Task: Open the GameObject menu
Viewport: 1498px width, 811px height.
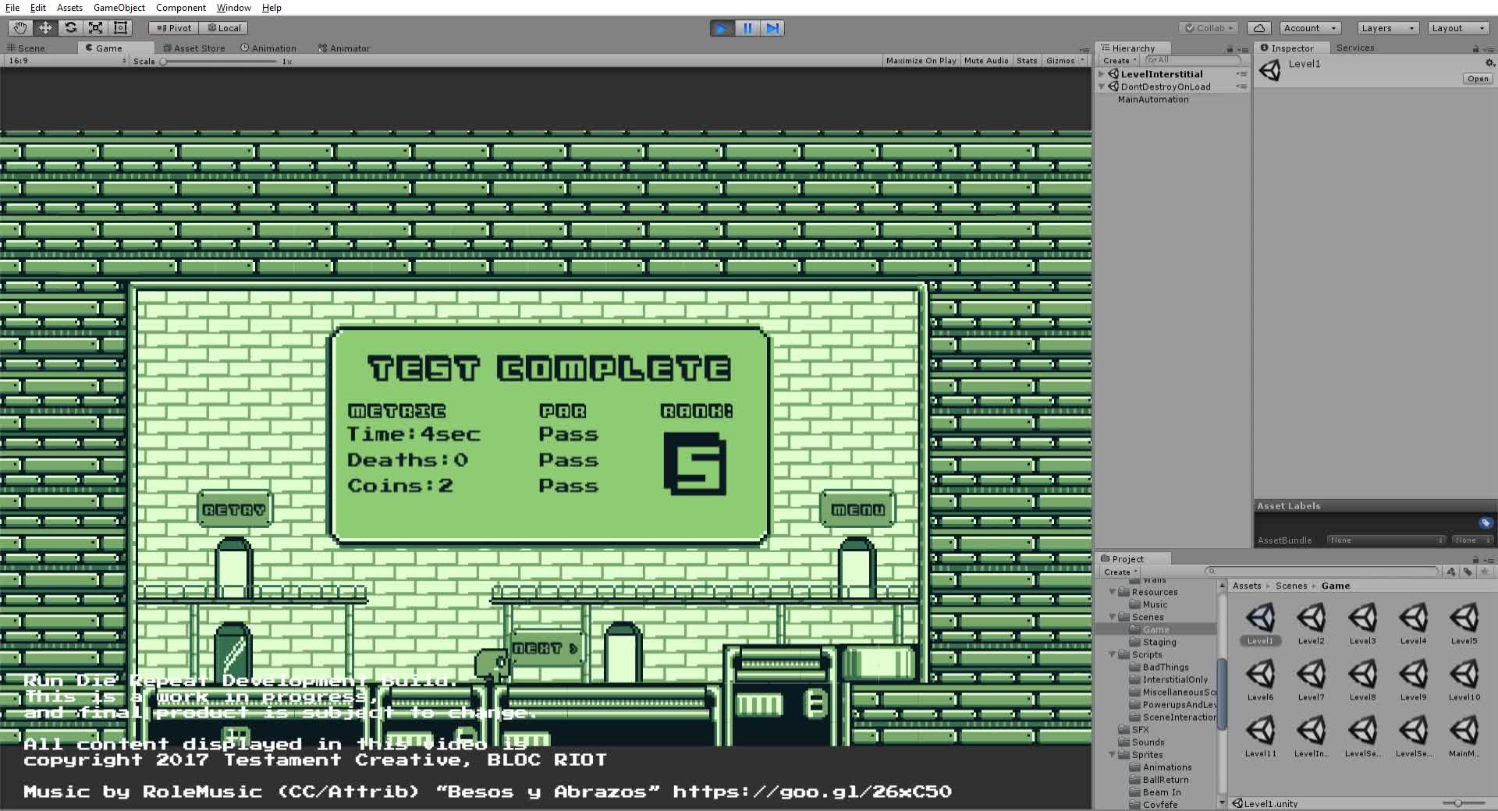Action: click(119, 8)
